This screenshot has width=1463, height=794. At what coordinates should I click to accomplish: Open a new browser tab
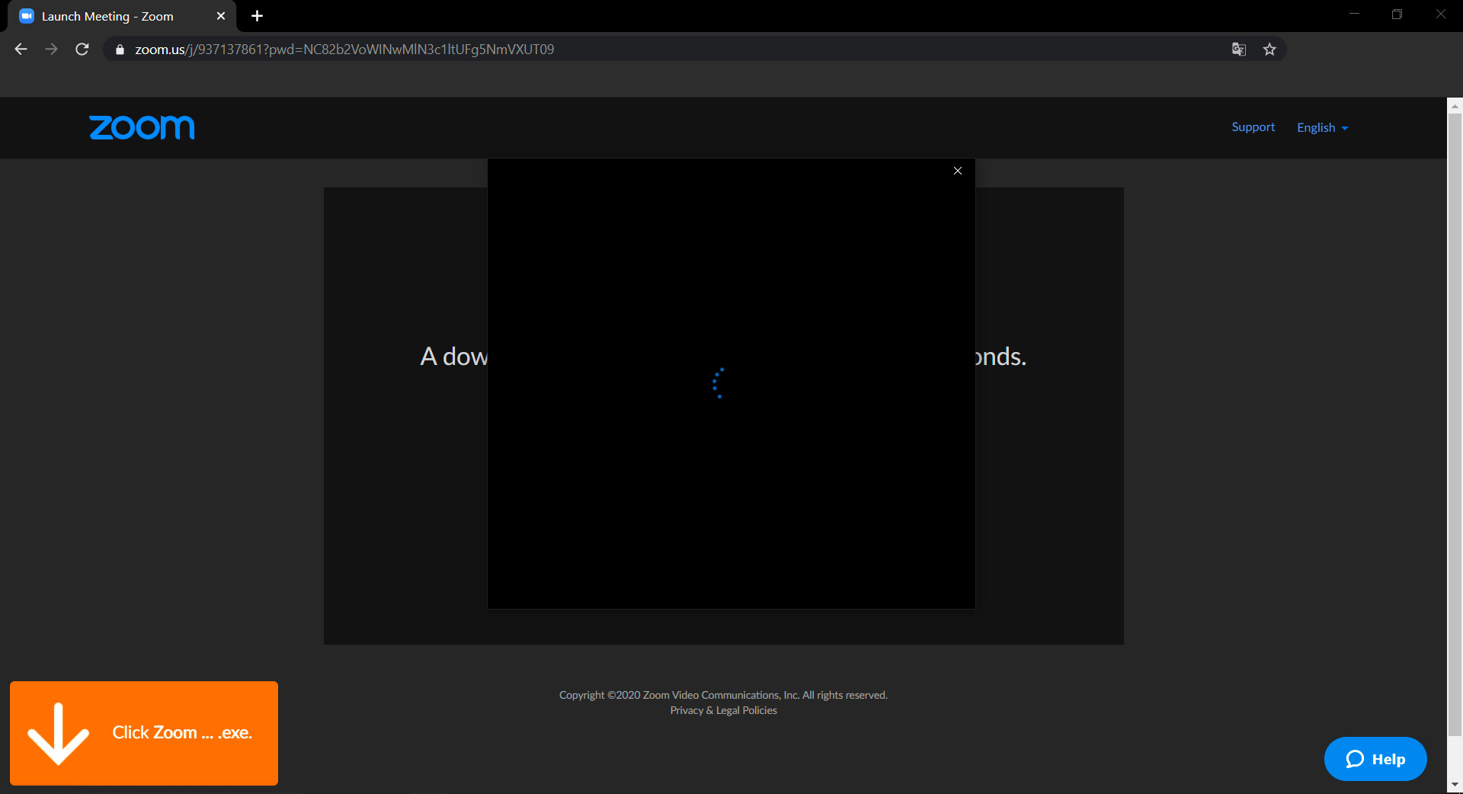(257, 16)
